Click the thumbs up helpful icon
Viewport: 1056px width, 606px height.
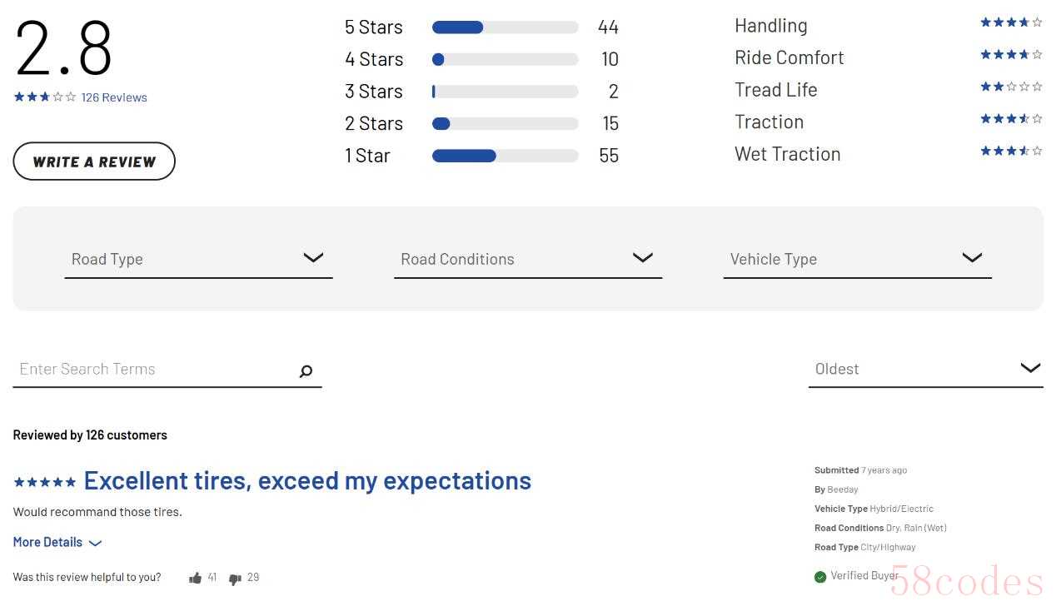point(196,578)
